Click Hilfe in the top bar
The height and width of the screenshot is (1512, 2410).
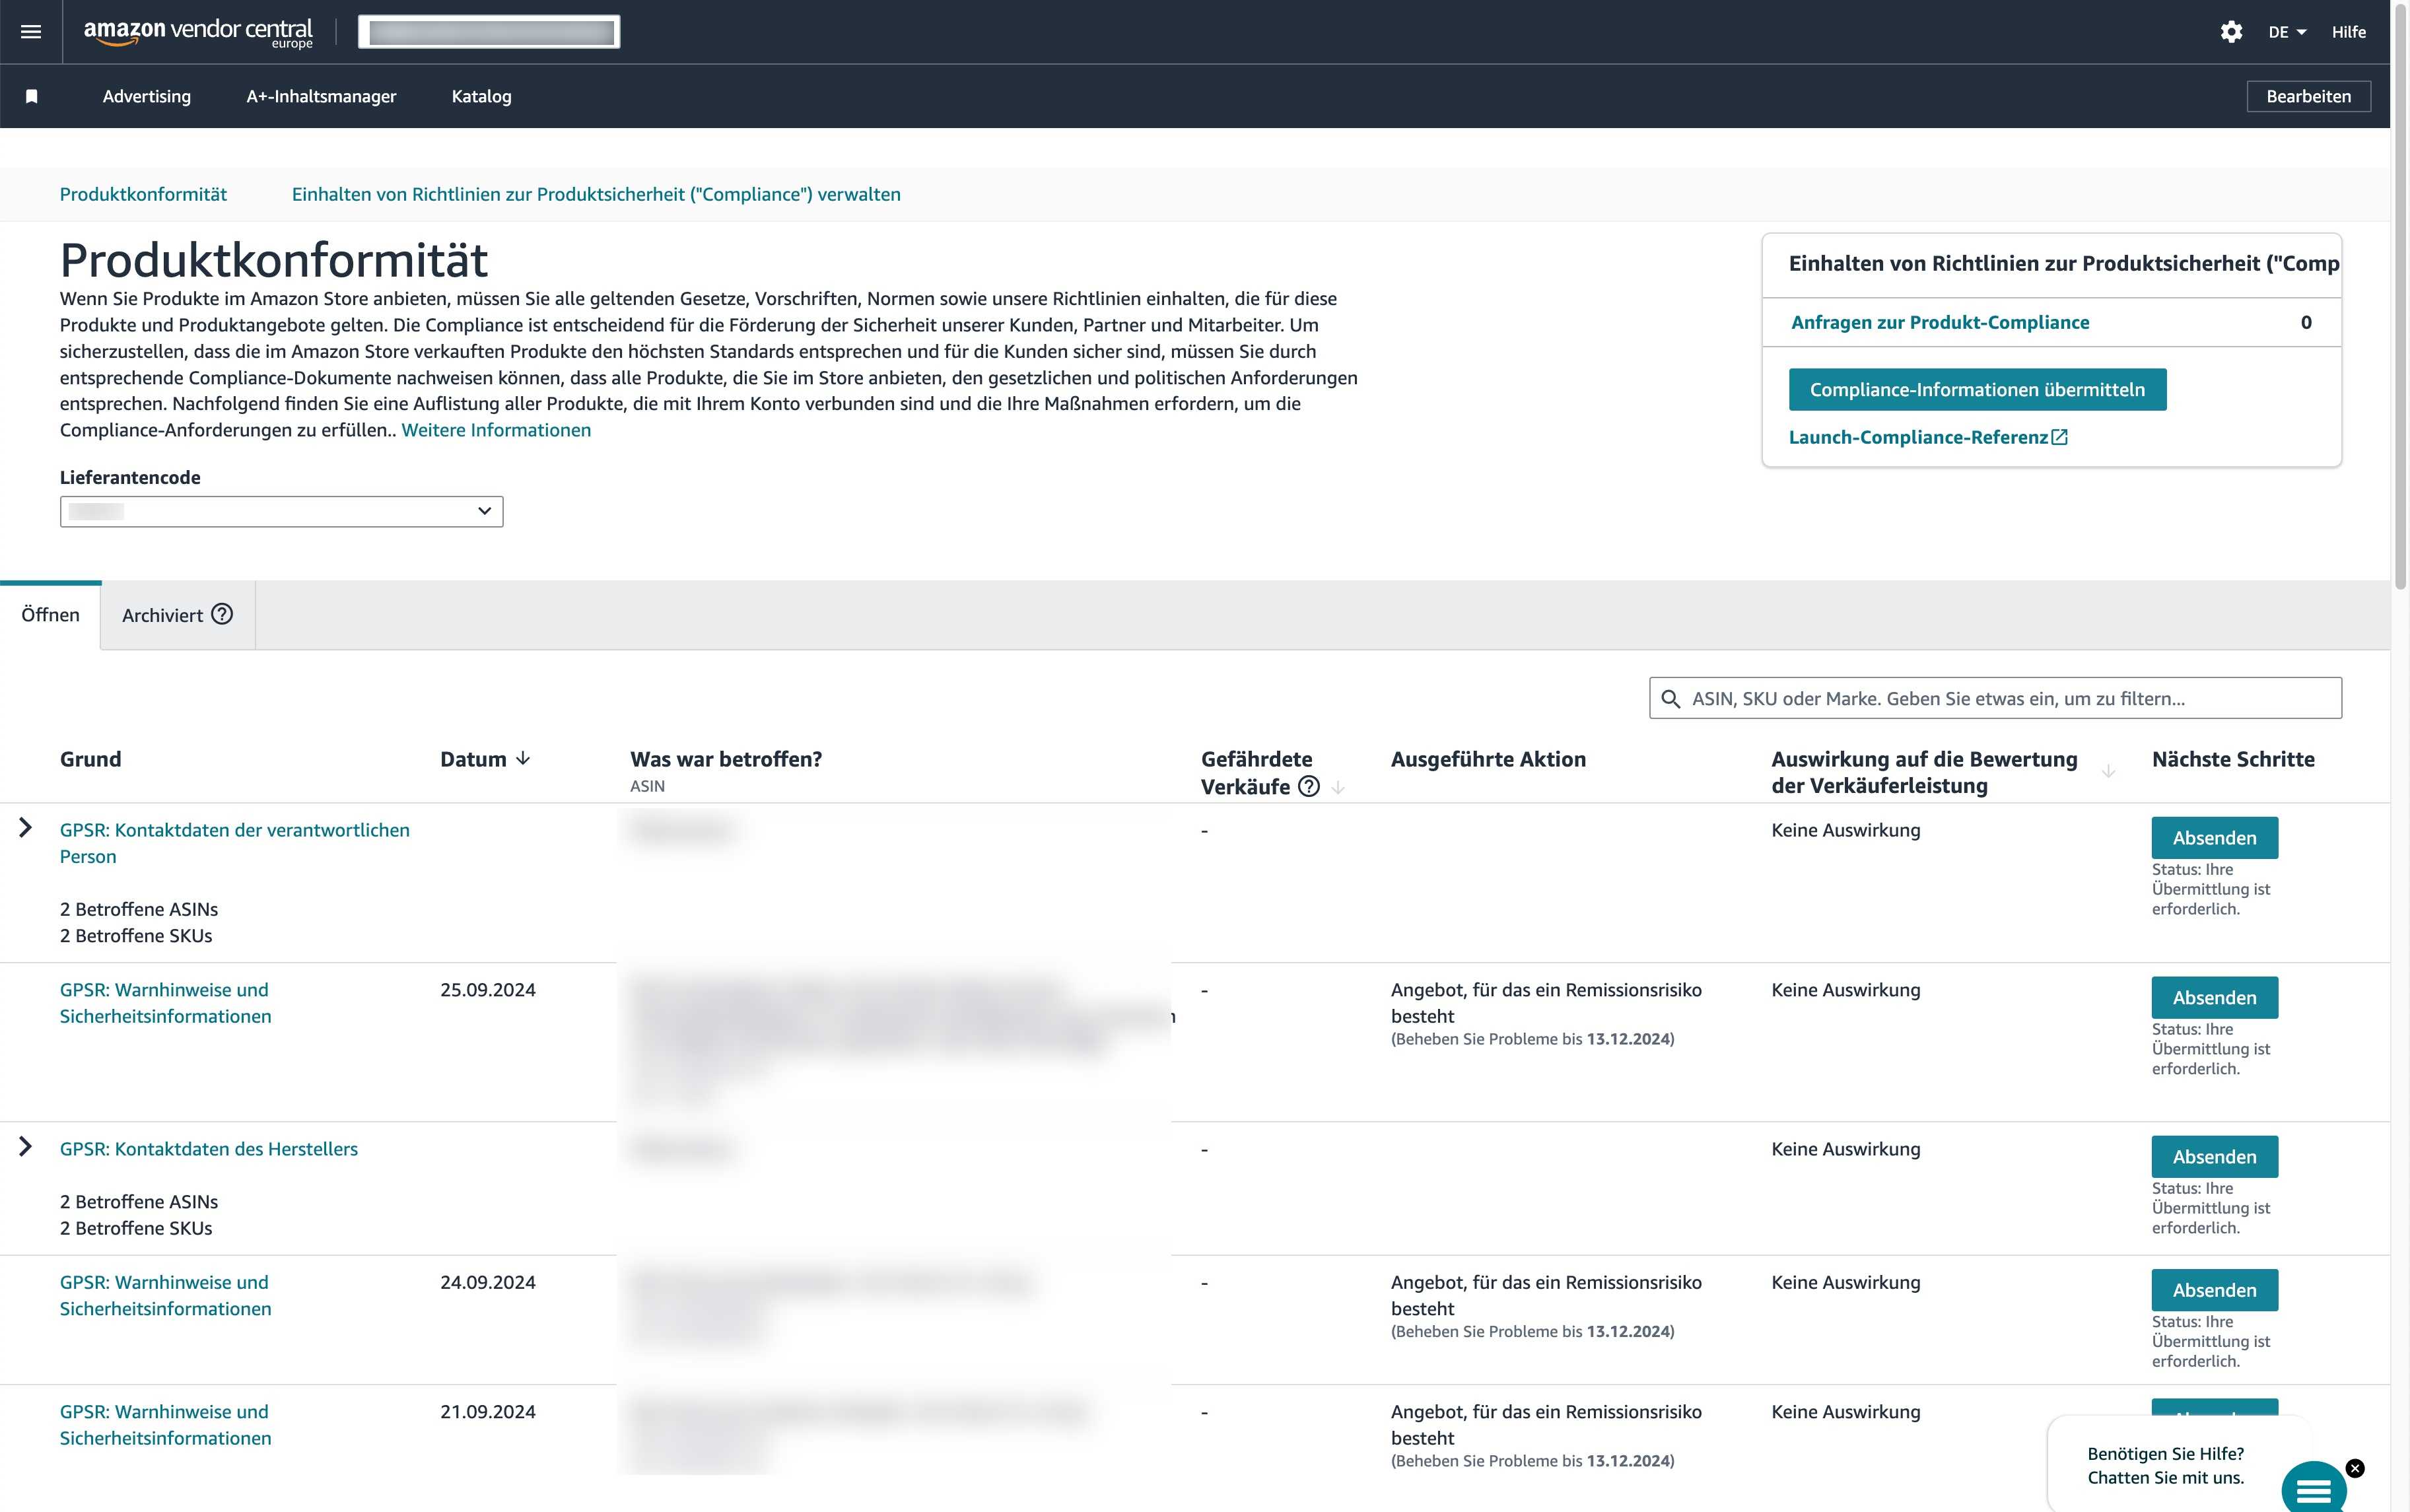pyautogui.click(x=2348, y=32)
